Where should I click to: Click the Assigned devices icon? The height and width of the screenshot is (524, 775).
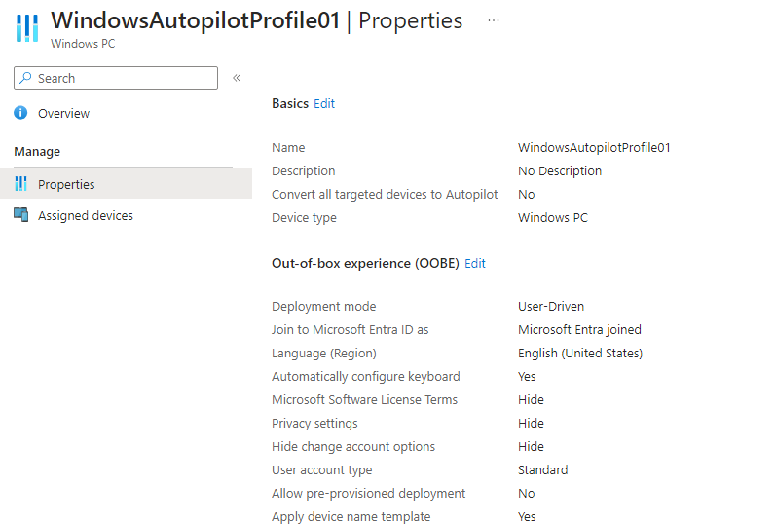20,215
